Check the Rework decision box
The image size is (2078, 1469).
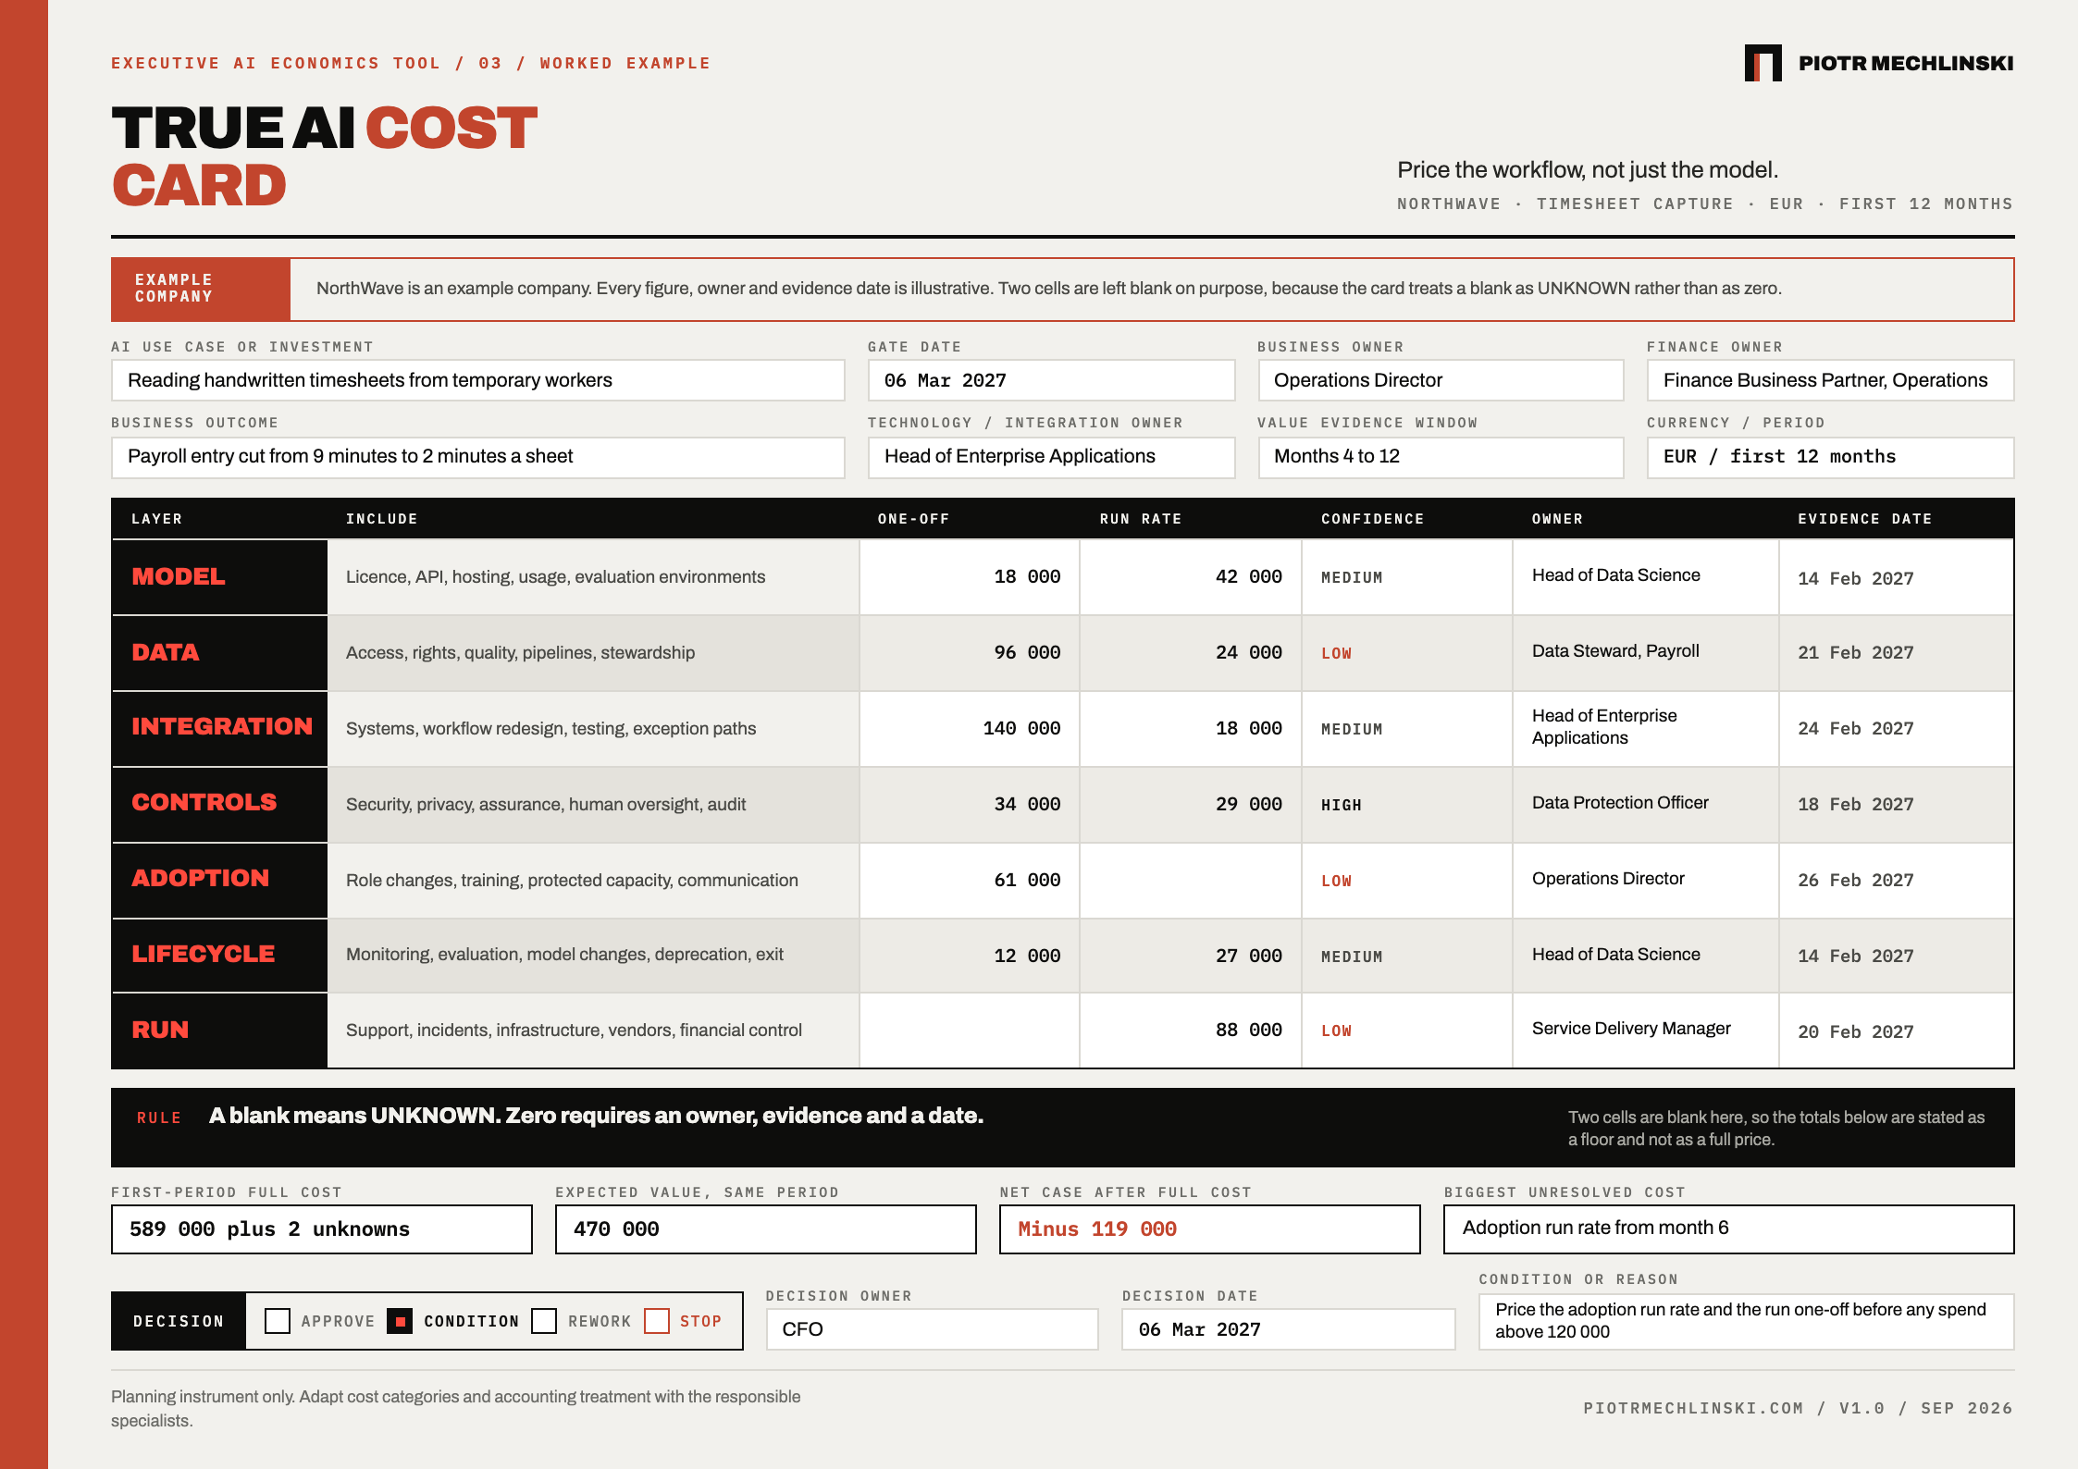[x=544, y=1321]
